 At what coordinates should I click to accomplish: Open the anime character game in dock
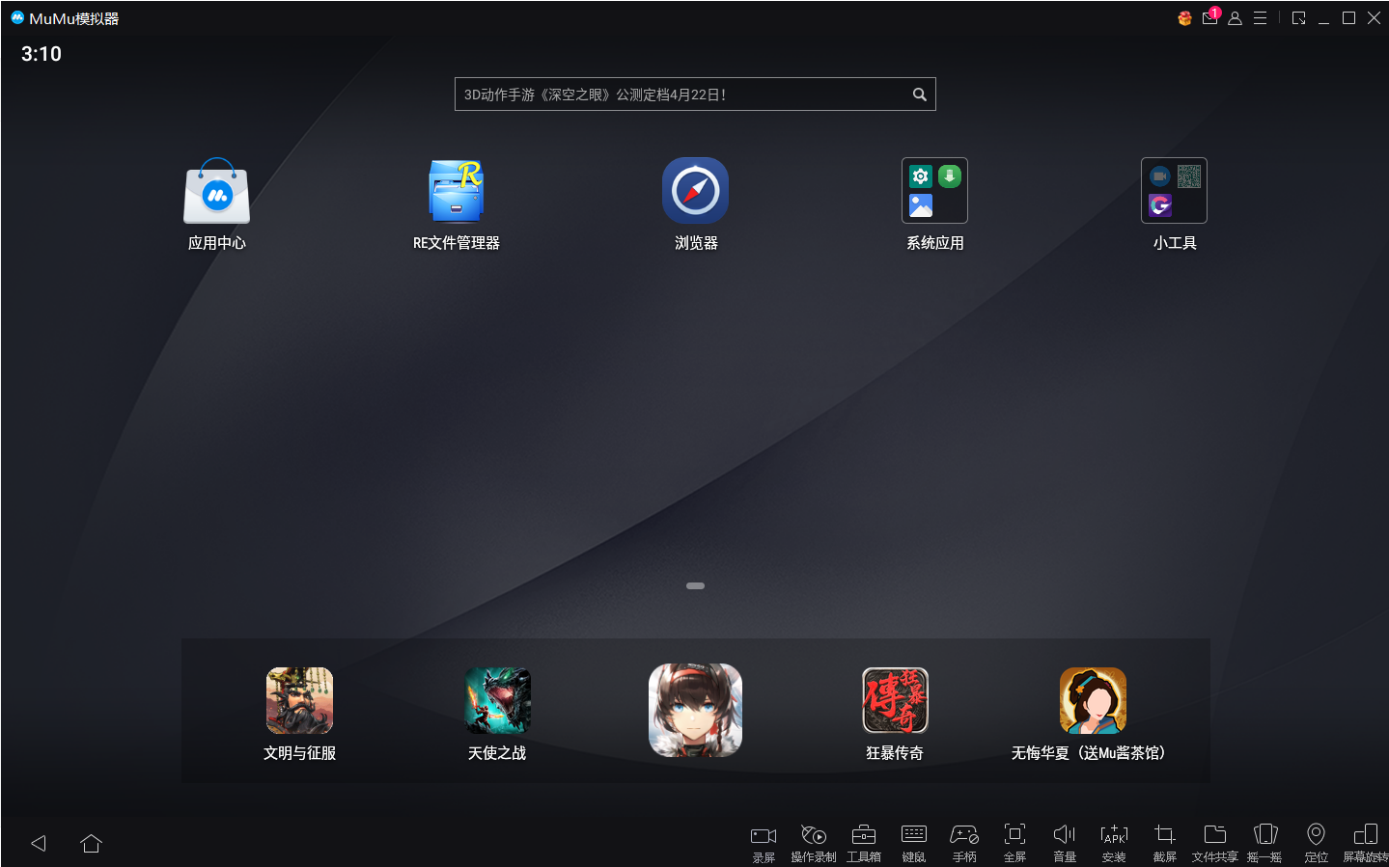pyautogui.click(x=695, y=710)
